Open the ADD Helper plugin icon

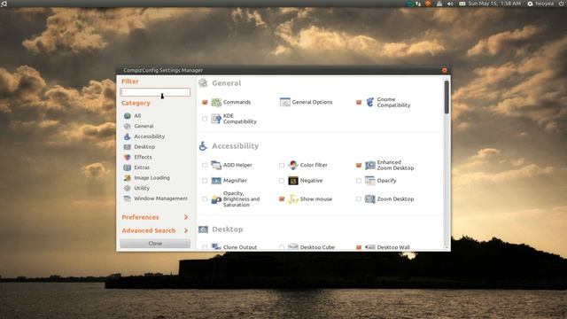(216, 165)
